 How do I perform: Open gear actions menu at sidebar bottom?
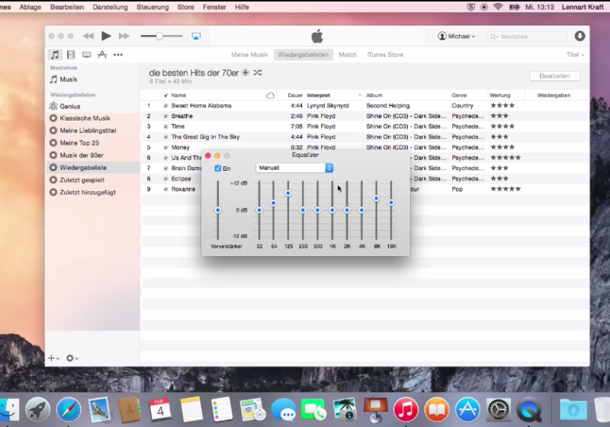(72, 358)
